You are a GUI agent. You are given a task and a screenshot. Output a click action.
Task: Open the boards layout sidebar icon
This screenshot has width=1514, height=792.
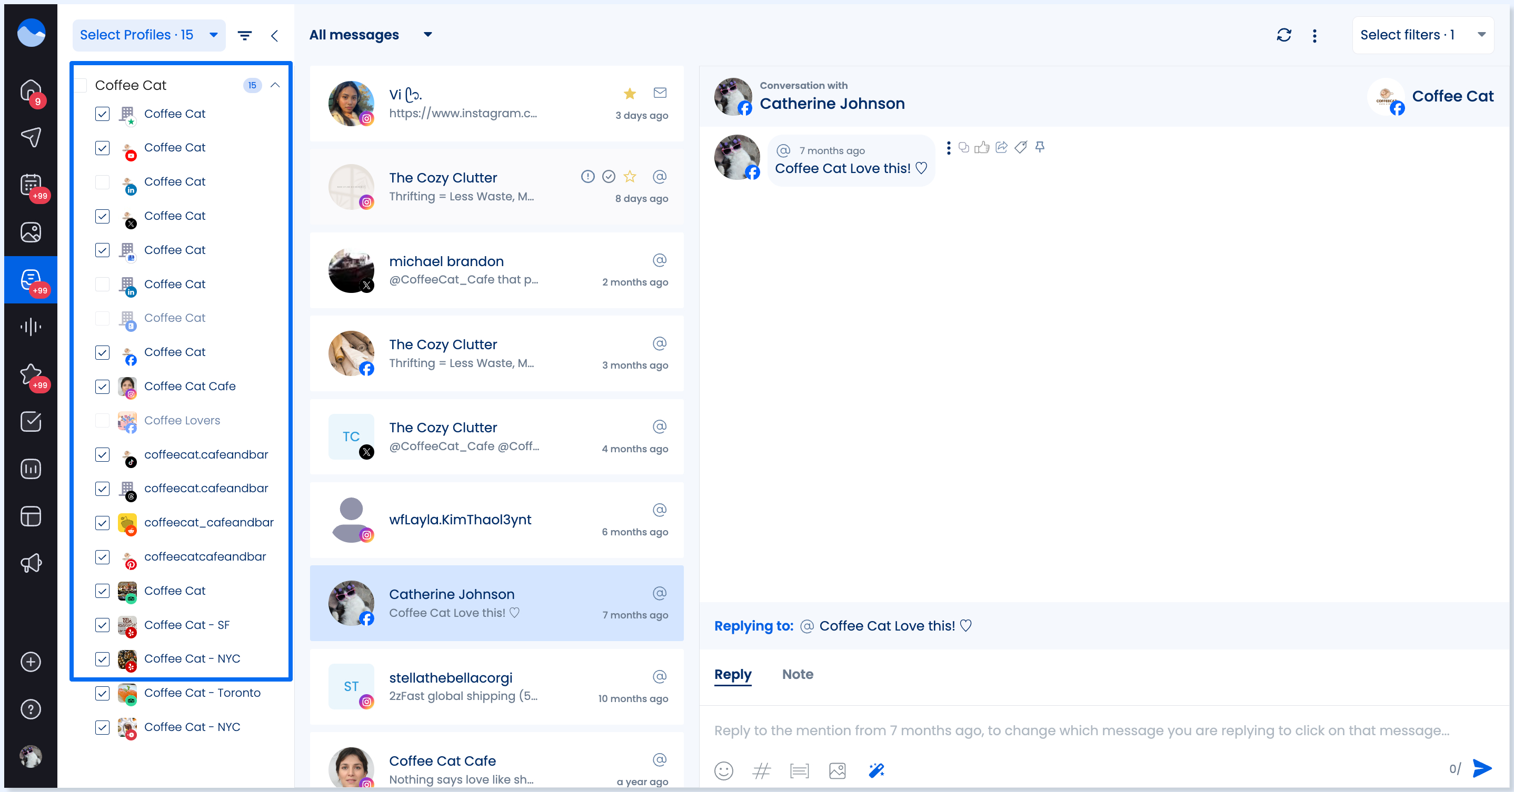tap(31, 516)
